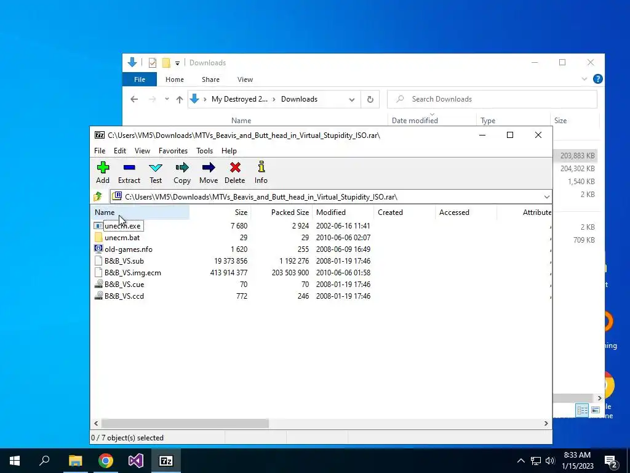The image size is (630, 473).
Task: Sort by the Name column header
Action: point(140,212)
